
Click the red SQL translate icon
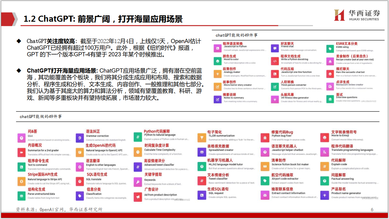[80, 181]
